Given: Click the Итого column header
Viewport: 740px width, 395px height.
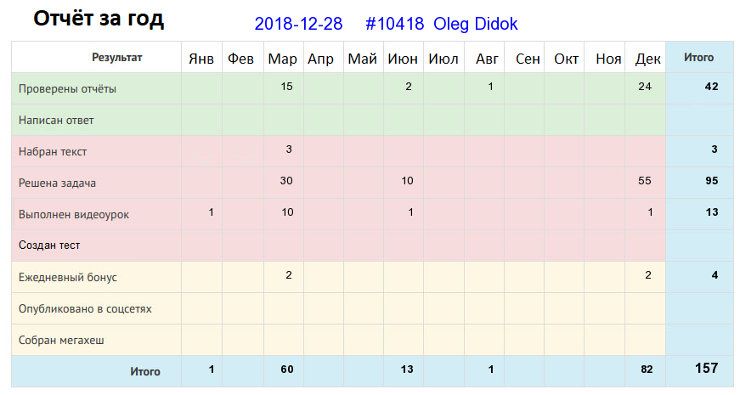Looking at the screenshot, I should (698, 58).
